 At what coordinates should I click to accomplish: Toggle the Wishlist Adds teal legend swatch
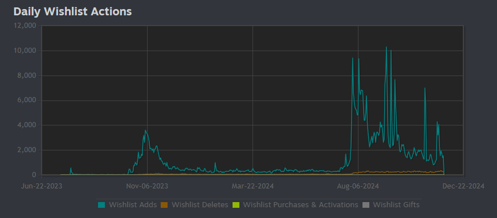(x=101, y=205)
